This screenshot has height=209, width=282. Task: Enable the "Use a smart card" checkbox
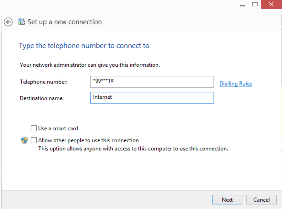(34, 128)
